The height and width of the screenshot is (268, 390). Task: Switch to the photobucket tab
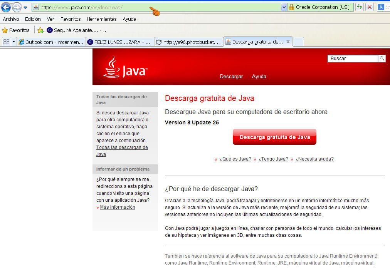pos(189,42)
